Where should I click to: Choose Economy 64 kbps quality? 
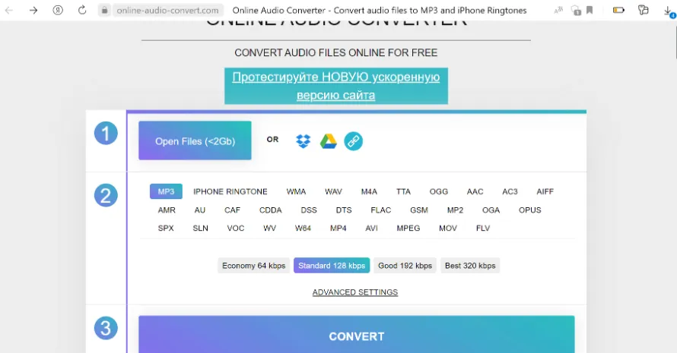[254, 266]
